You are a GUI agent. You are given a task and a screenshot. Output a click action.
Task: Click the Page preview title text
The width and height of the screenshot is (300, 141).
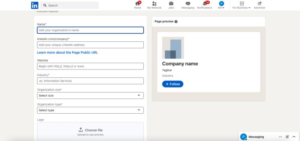point(164,21)
